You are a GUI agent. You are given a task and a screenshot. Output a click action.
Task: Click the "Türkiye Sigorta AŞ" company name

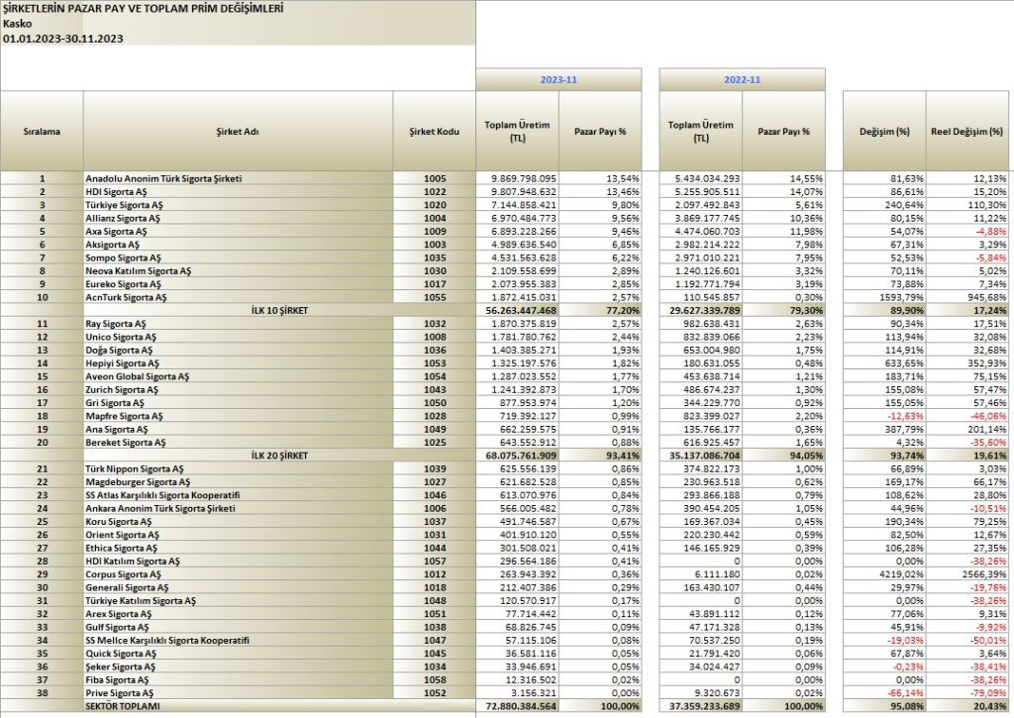coord(122,205)
